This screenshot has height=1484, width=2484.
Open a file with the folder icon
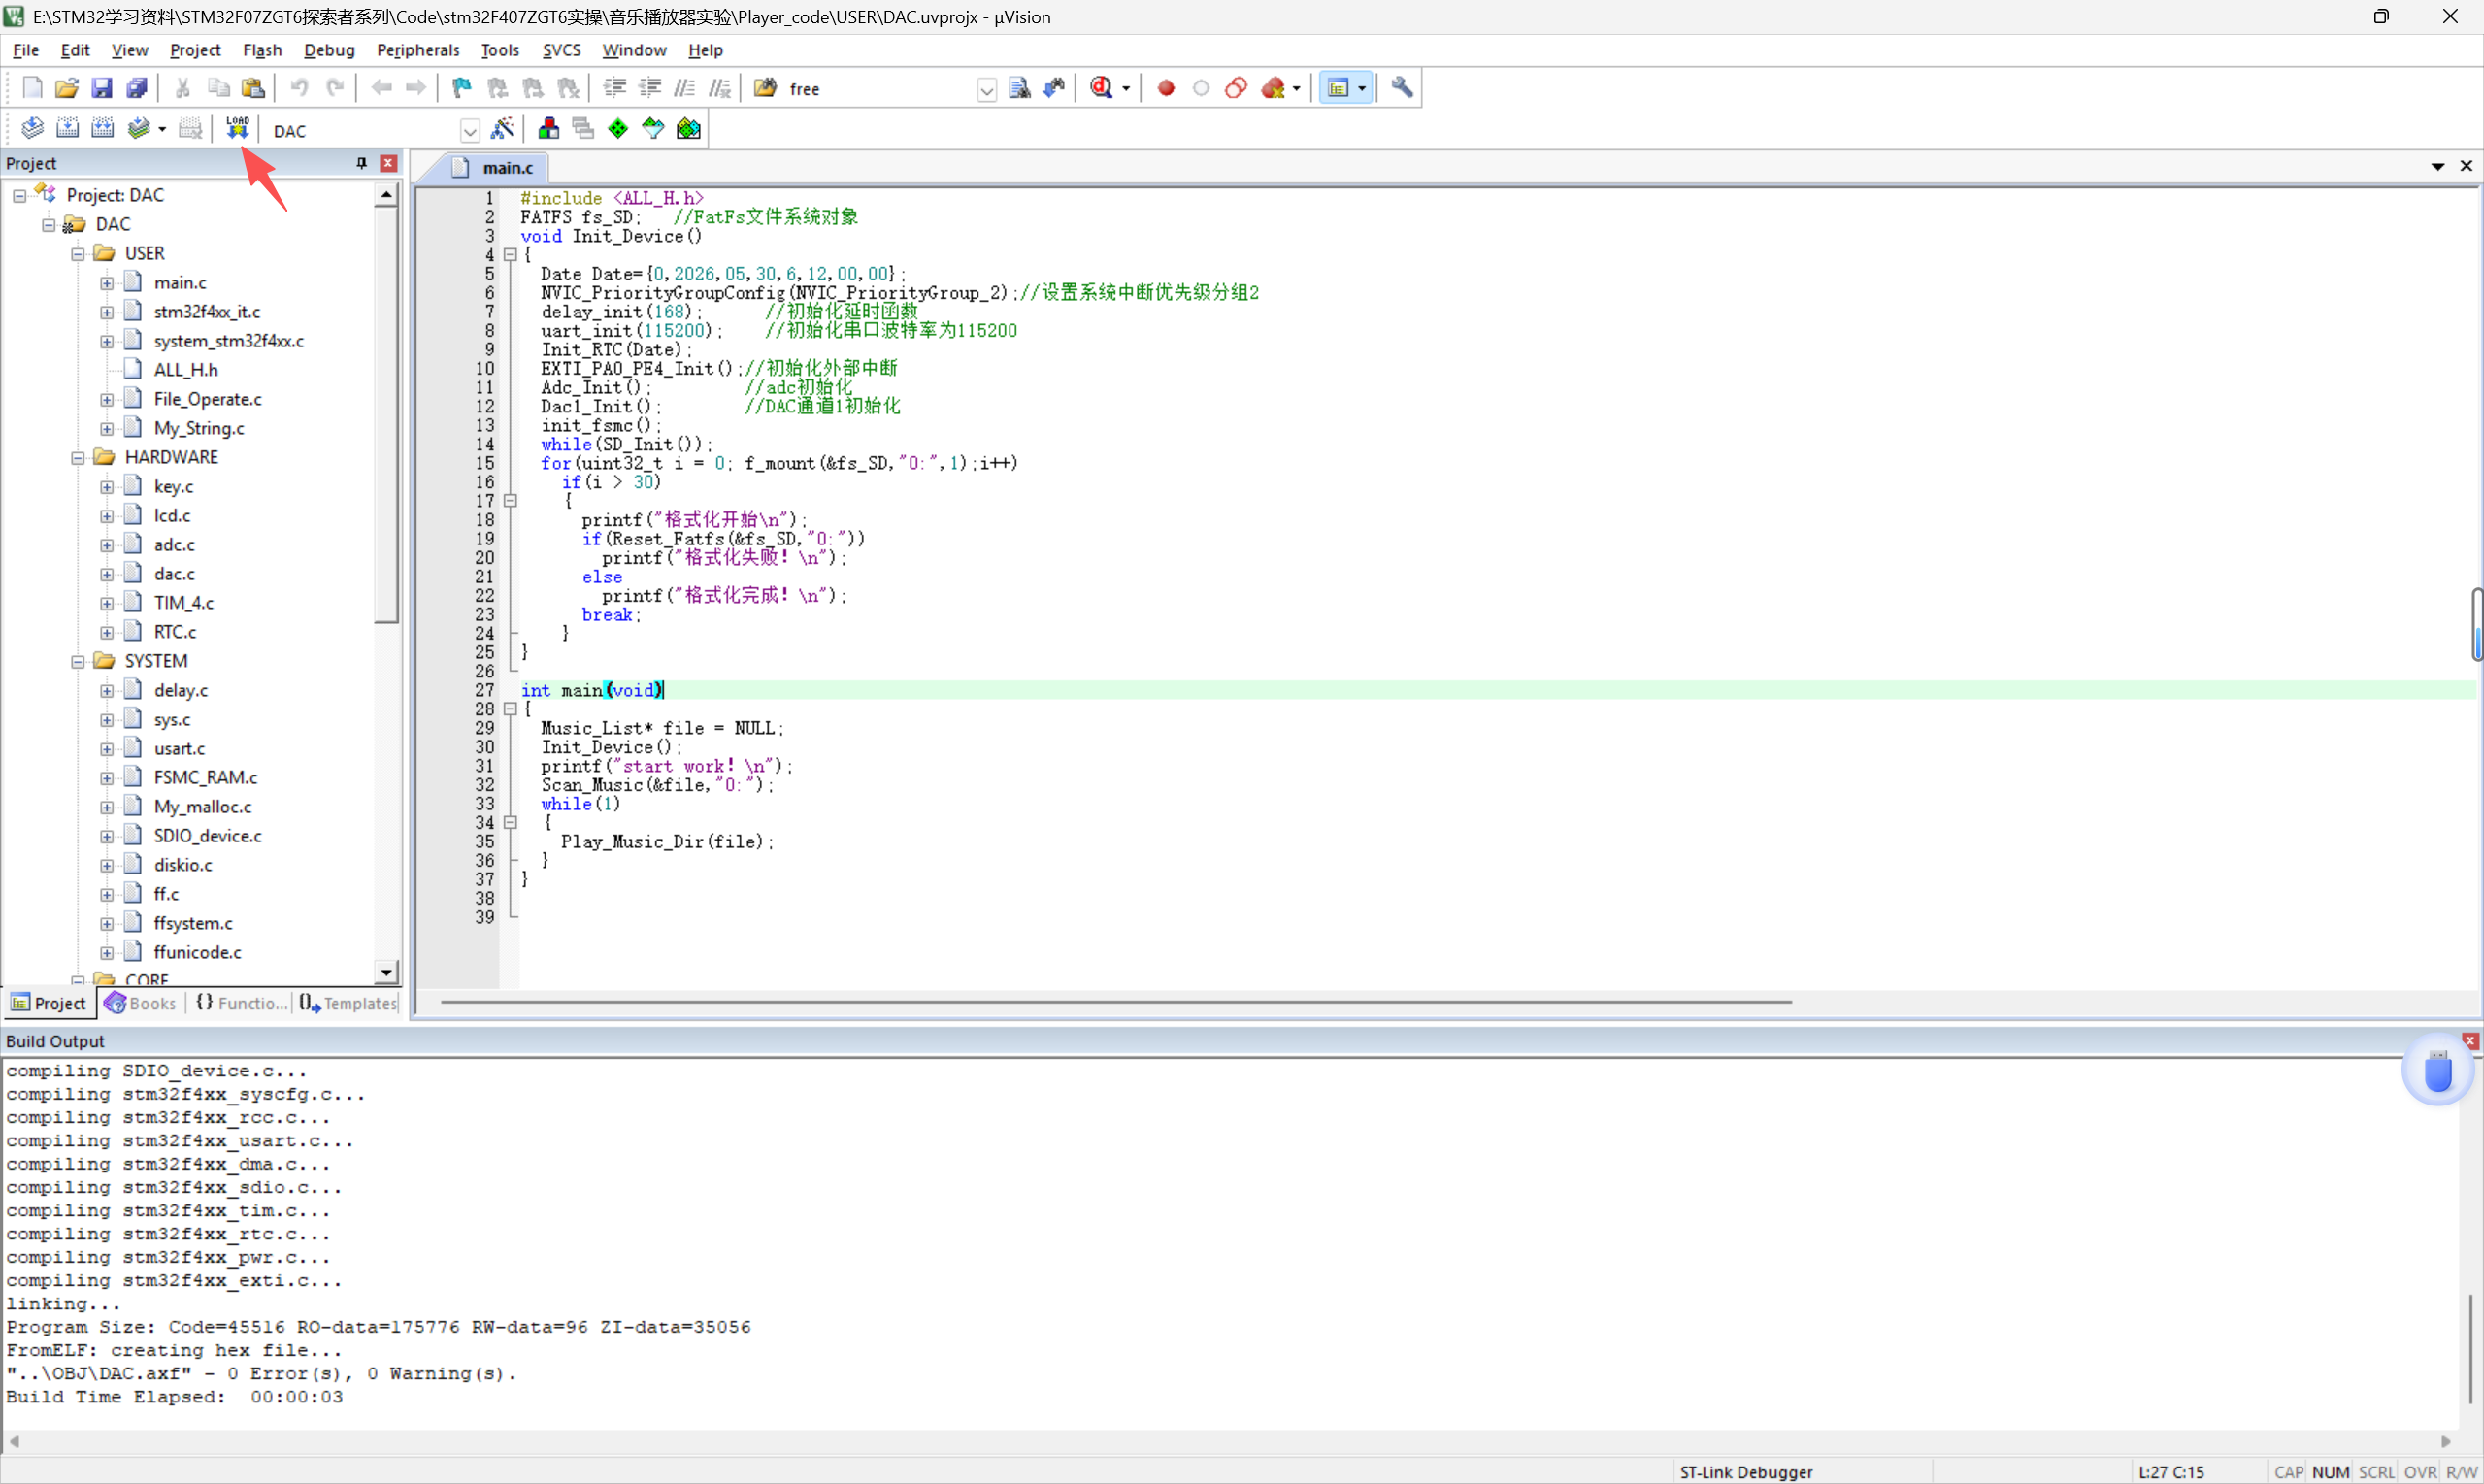coord(67,88)
